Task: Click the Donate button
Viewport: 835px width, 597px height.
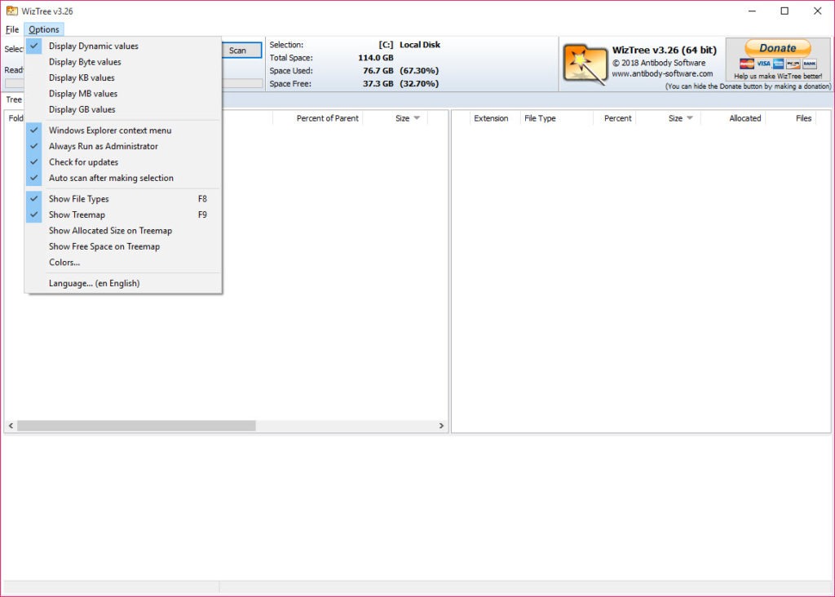Action: pyautogui.click(x=777, y=48)
